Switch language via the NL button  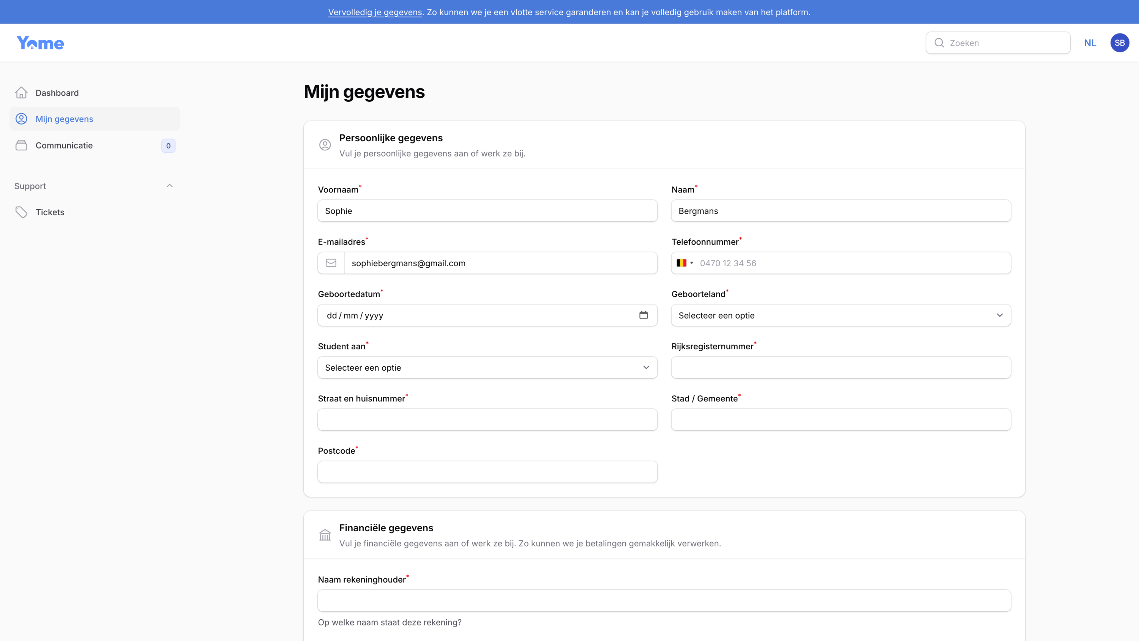[1090, 43]
